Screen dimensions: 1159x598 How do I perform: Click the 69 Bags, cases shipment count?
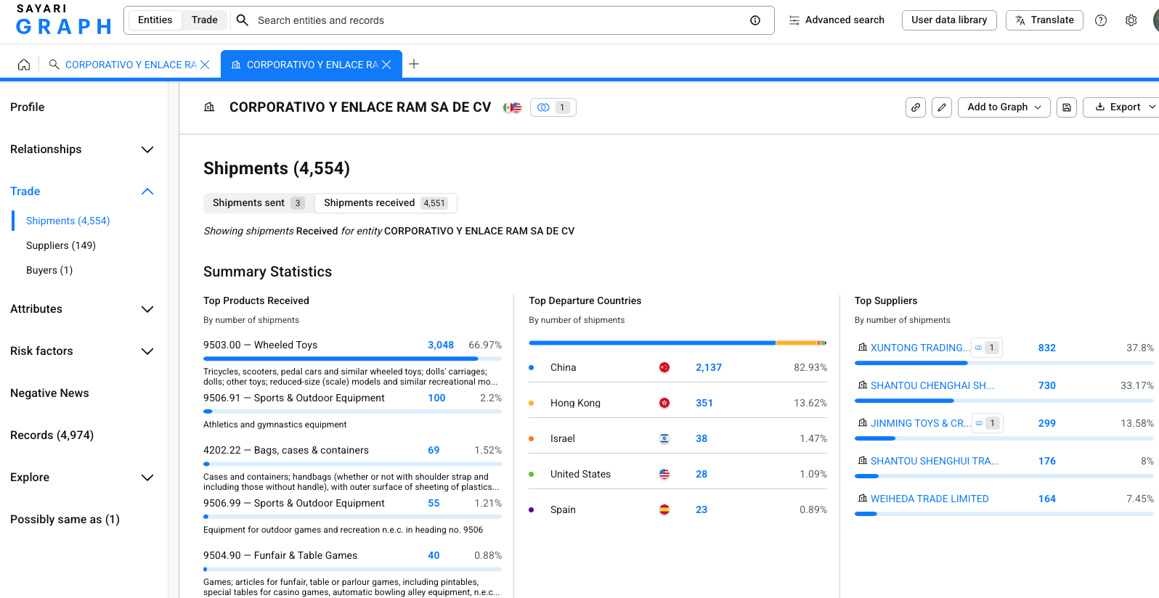tap(434, 450)
